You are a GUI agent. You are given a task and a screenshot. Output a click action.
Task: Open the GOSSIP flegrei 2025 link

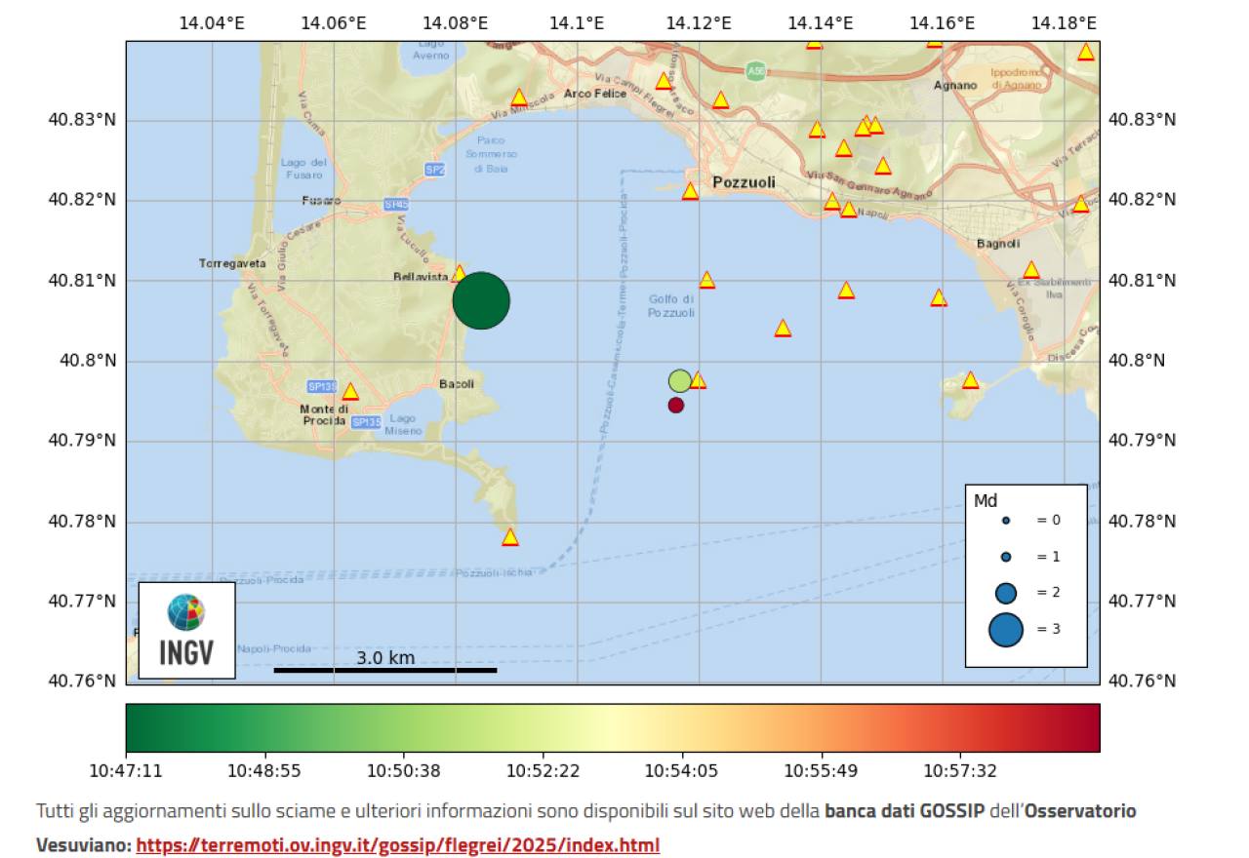point(397,844)
